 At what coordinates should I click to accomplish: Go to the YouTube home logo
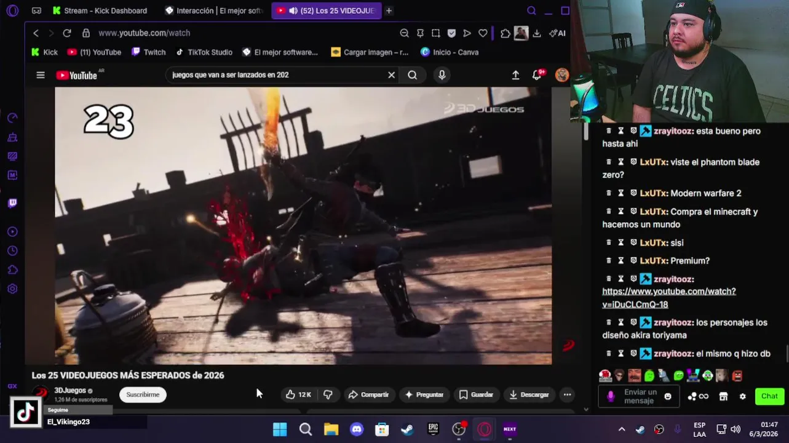(x=77, y=75)
